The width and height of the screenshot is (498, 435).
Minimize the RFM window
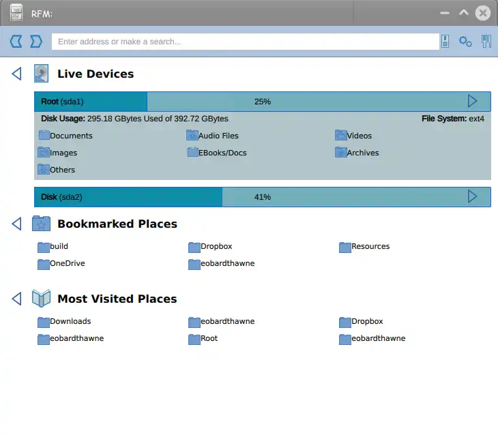pyautogui.click(x=445, y=14)
